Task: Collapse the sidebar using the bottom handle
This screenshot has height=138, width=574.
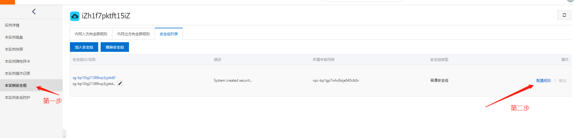Action: tap(64, 133)
